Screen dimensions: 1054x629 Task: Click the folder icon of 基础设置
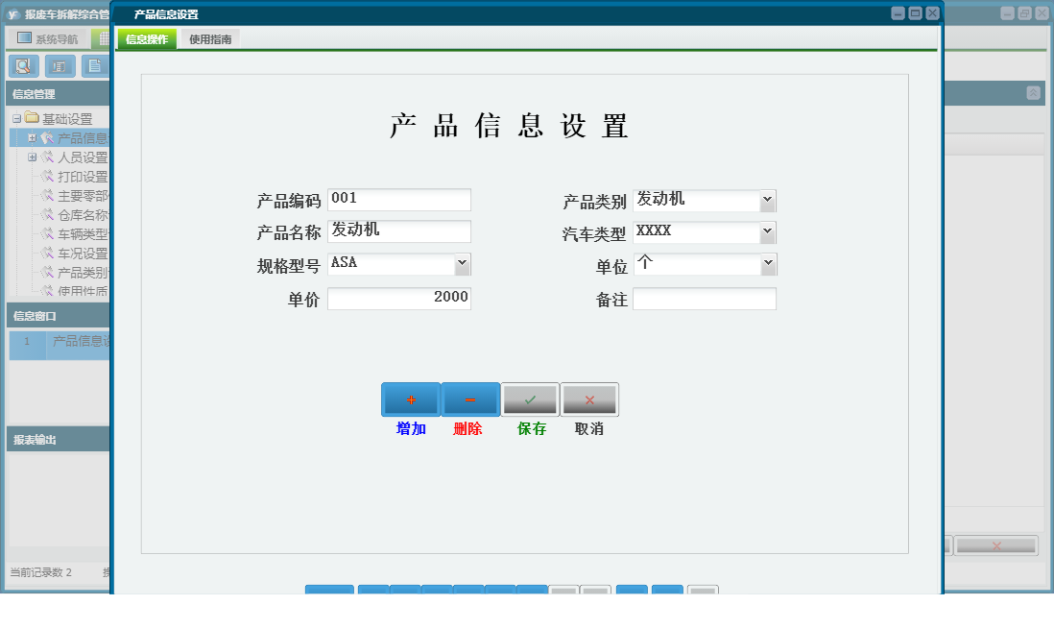(33, 118)
